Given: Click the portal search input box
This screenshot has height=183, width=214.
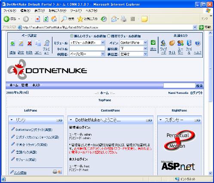Looking at the screenshot, I should pos(179,86).
